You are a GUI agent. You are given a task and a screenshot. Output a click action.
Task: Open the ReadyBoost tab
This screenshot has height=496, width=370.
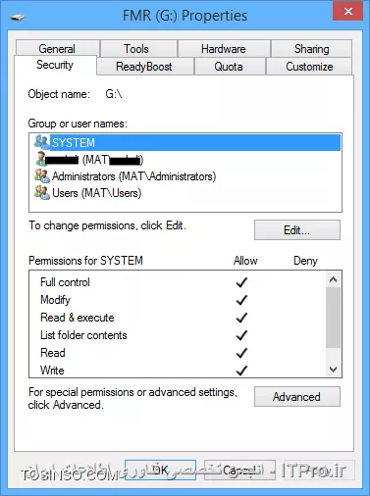(144, 67)
